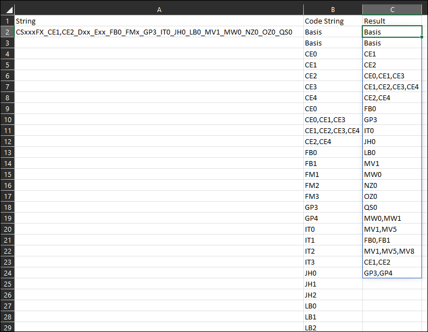Select 'IT0' in cell B20

(x=333, y=229)
